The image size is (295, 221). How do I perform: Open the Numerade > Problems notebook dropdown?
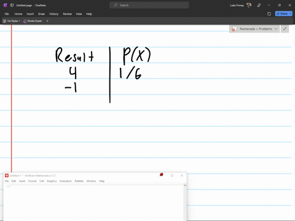(254, 29)
